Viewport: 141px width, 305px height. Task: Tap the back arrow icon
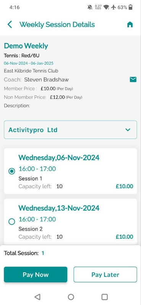(10, 24)
